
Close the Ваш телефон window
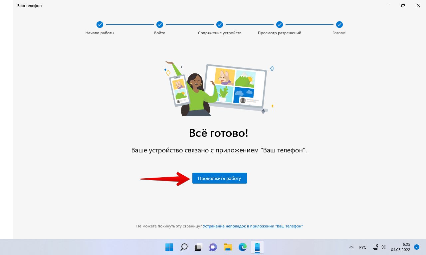pos(418,5)
